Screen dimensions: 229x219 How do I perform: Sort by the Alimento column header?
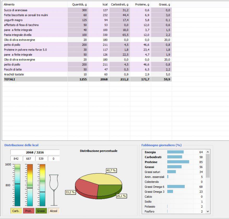pyautogui.click(x=34, y=4)
